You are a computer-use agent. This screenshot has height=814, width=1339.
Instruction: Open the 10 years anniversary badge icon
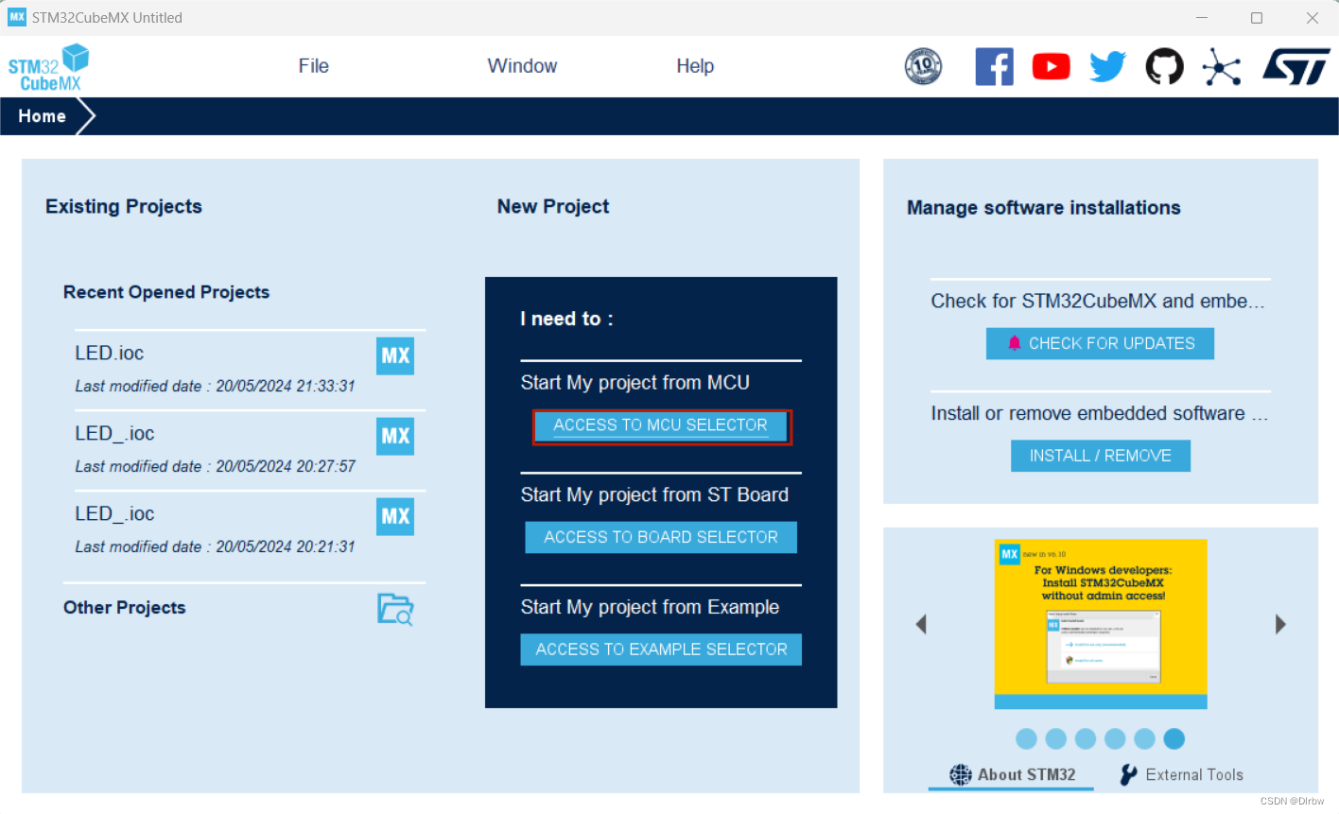click(x=923, y=66)
